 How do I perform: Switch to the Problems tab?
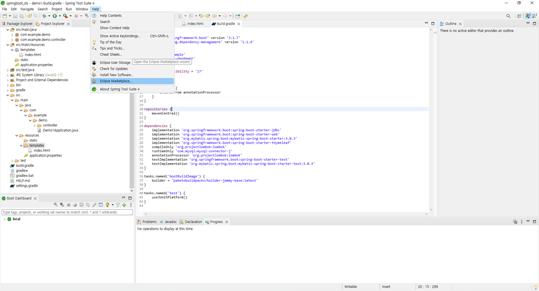click(x=147, y=222)
